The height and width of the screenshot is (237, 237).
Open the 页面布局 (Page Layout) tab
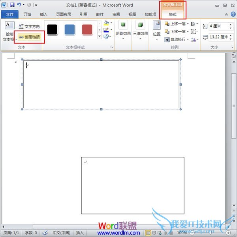64,14
